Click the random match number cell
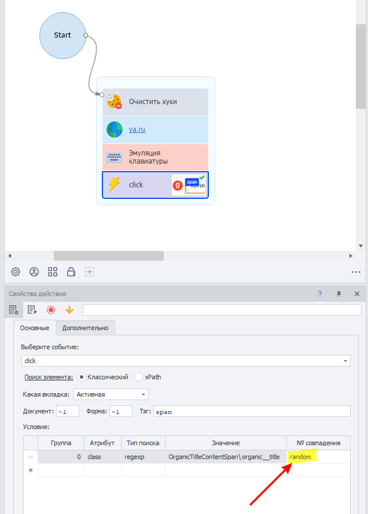 pyautogui.click(x=318, y=457)
